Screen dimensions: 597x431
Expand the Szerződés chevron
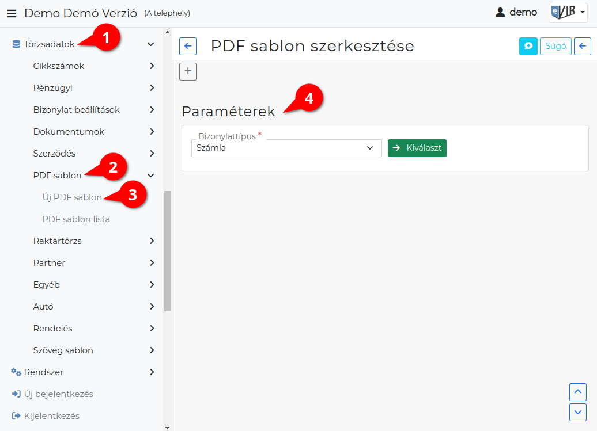[x=152, y=154]
